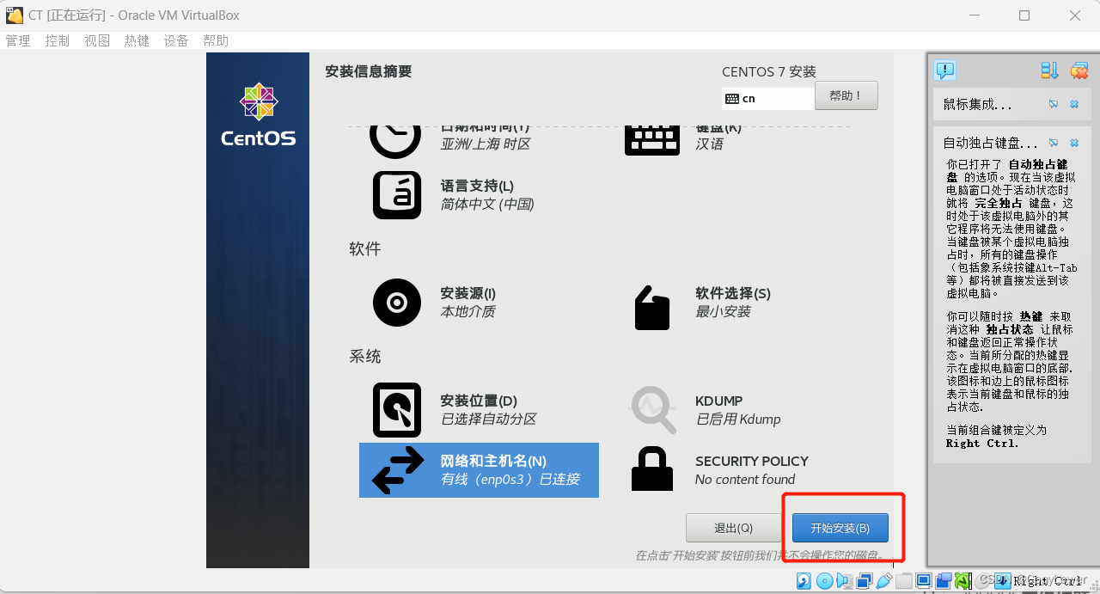Click the 软件选择(S) label
Screen dimensions: 1100x594
point(733,293)
